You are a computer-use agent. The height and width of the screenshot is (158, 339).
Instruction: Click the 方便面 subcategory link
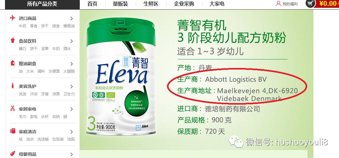pos(54,71)
